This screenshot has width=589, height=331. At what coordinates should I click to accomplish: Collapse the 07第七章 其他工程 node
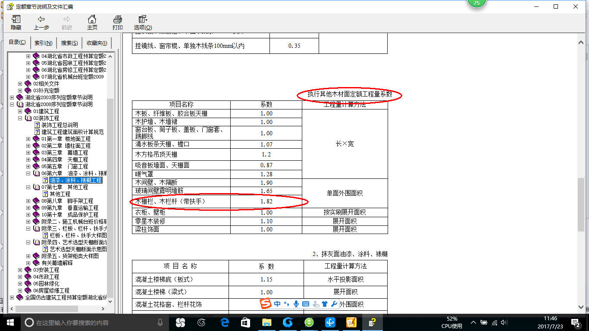pos(28,187)
